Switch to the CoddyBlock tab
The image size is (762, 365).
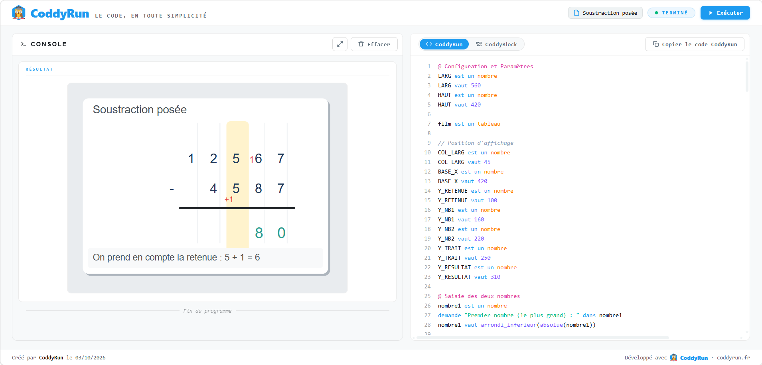pos(496,44)
